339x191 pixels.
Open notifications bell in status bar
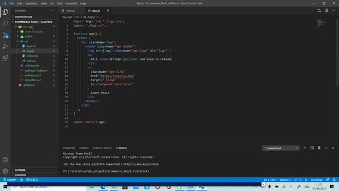coord(334,180)
